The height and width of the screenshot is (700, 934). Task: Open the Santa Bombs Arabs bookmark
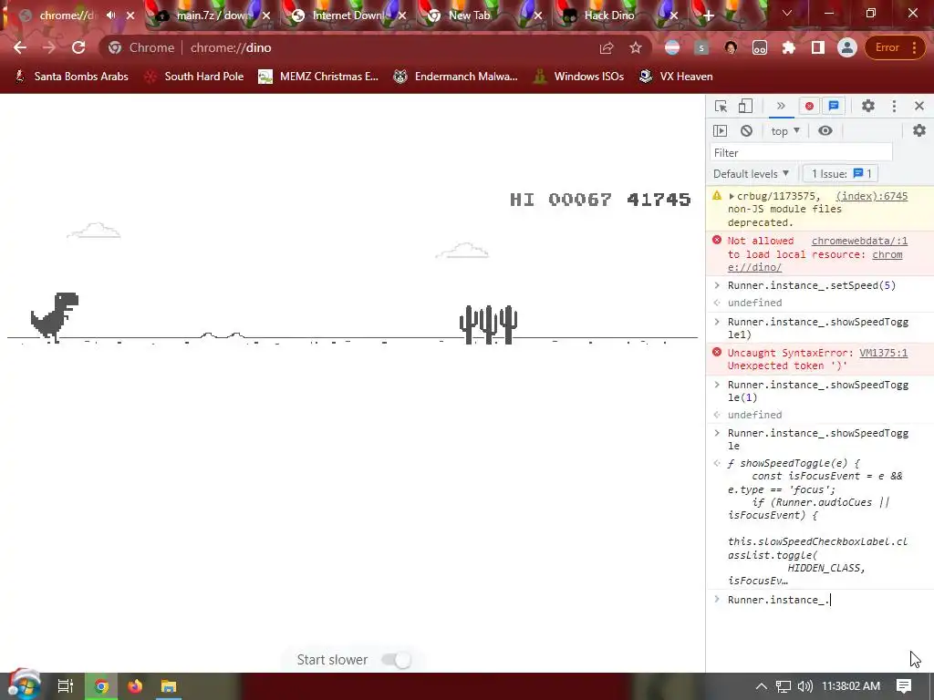click(x=71, y=77)
